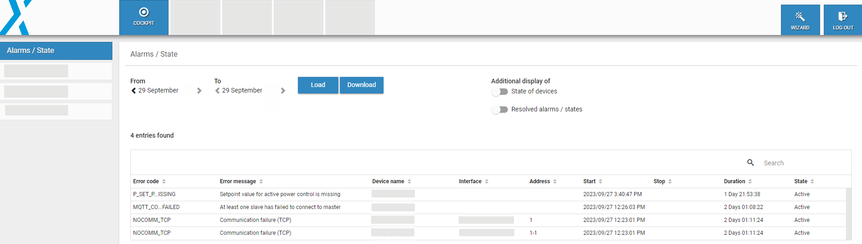Select Alarms / State sidebar item
The width and height of the screenshot is (862, 244).
(x=56, y=51)
